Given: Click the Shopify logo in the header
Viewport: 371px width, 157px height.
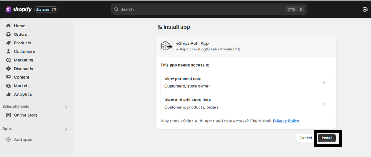Looking at the screenshot, I should click(19, 9).
